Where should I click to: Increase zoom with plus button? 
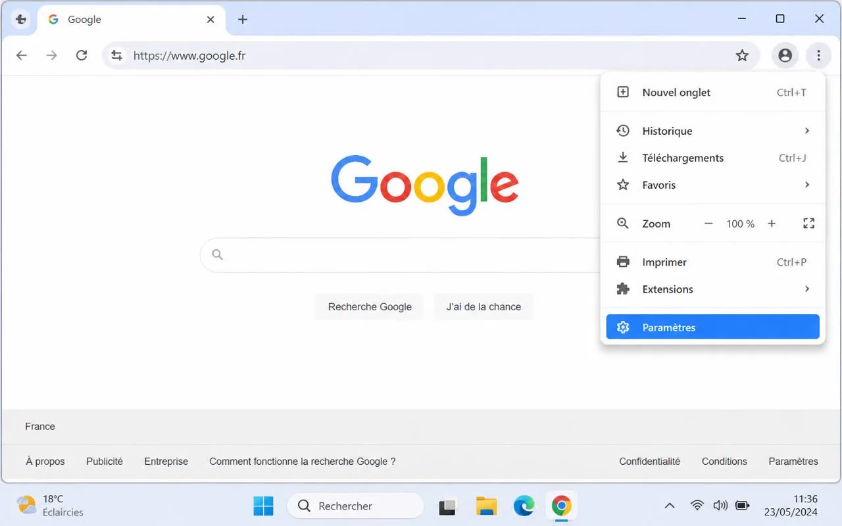772,224
